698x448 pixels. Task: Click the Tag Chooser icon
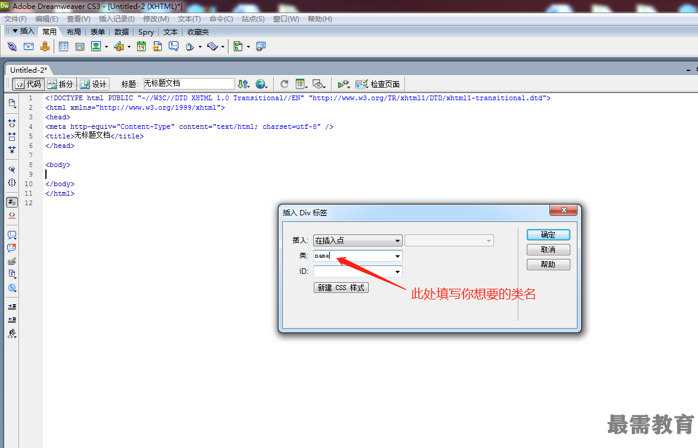click(x=261, y=47)
